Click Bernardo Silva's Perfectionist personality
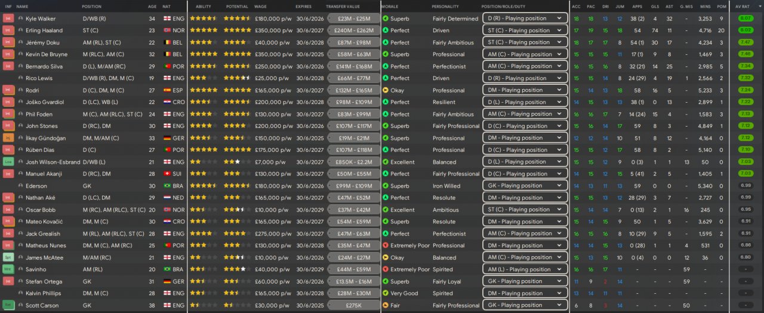The width and height of the screenshot is (764, 313). click(451, 66)
